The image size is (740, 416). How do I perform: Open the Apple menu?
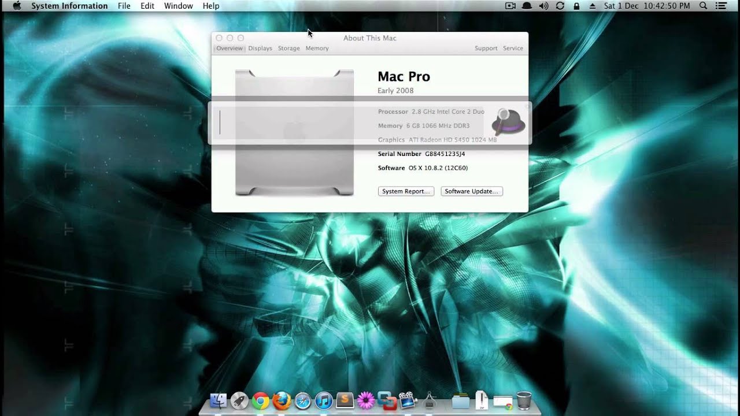[17, 6]
